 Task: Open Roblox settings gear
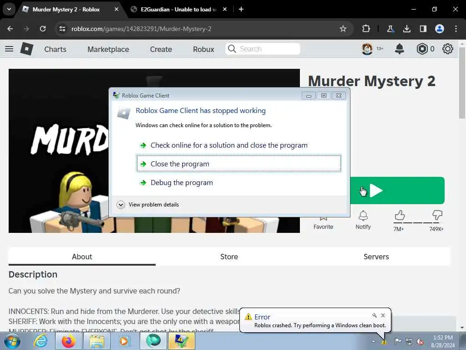pos(448,49)
